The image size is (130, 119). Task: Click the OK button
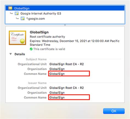pos(114,111)
